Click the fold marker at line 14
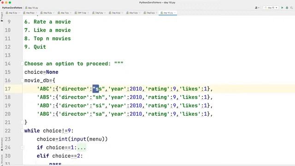The height and width of the screenshot is (166, 295). point(23,64)
